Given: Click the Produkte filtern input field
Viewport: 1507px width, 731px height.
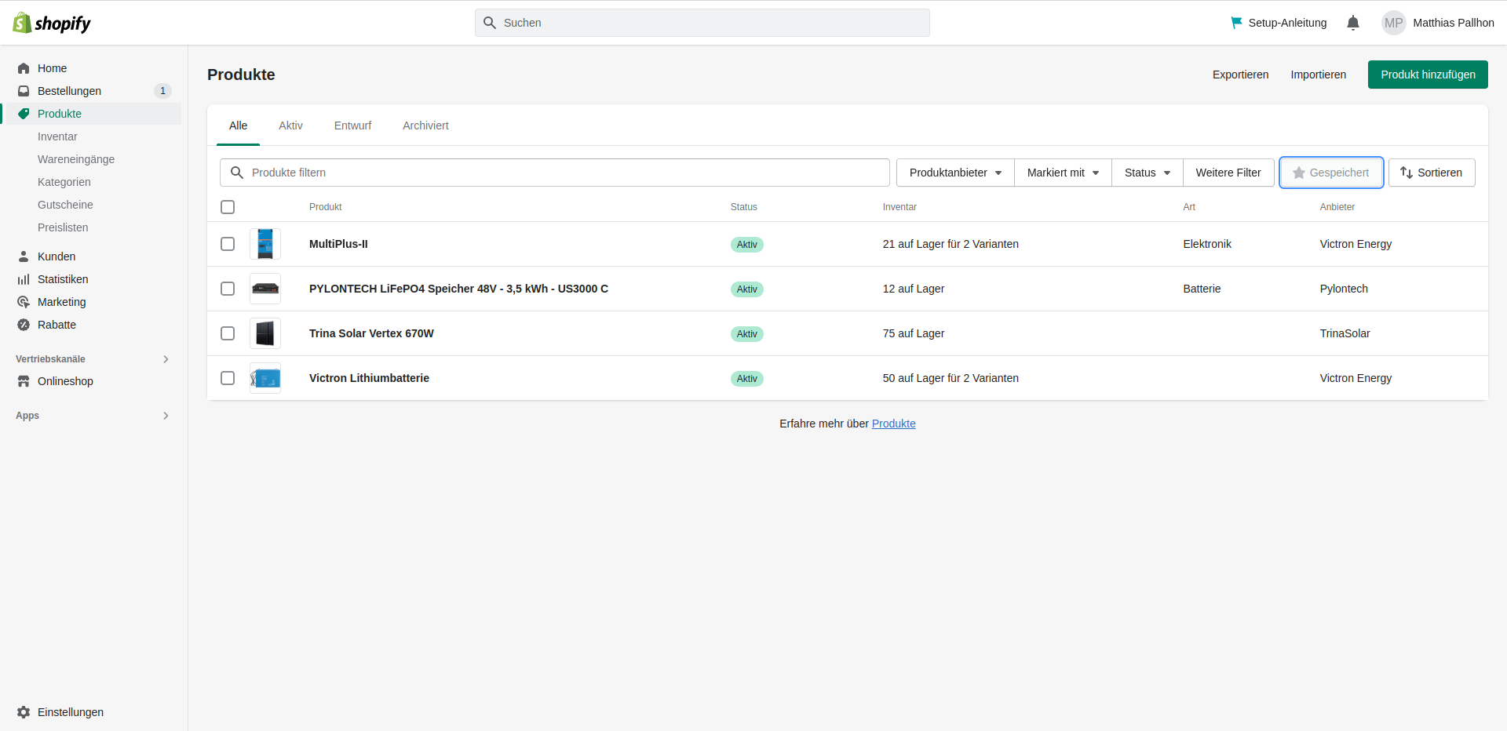Looking at the screenshot, I should tap(555, 173).
